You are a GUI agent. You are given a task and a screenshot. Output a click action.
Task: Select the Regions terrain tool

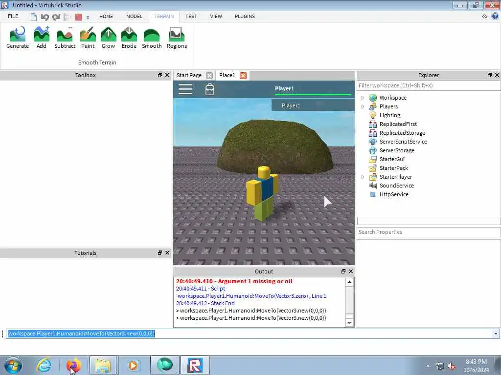(177, 38)
